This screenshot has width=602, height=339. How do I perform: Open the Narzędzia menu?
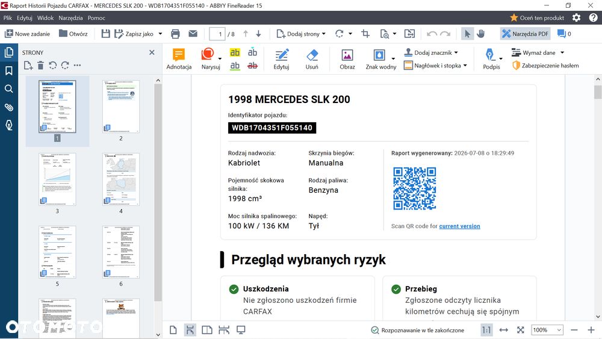tap(70, 17)
